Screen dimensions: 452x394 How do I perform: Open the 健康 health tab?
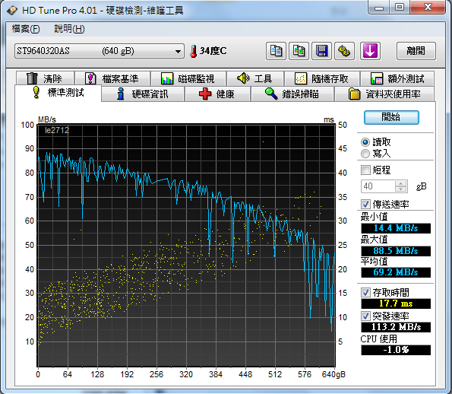(217, 94)
